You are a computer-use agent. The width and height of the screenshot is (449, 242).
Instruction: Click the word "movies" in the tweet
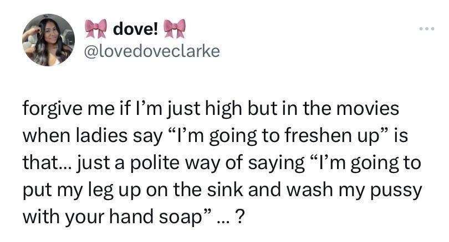coord(368,109)
